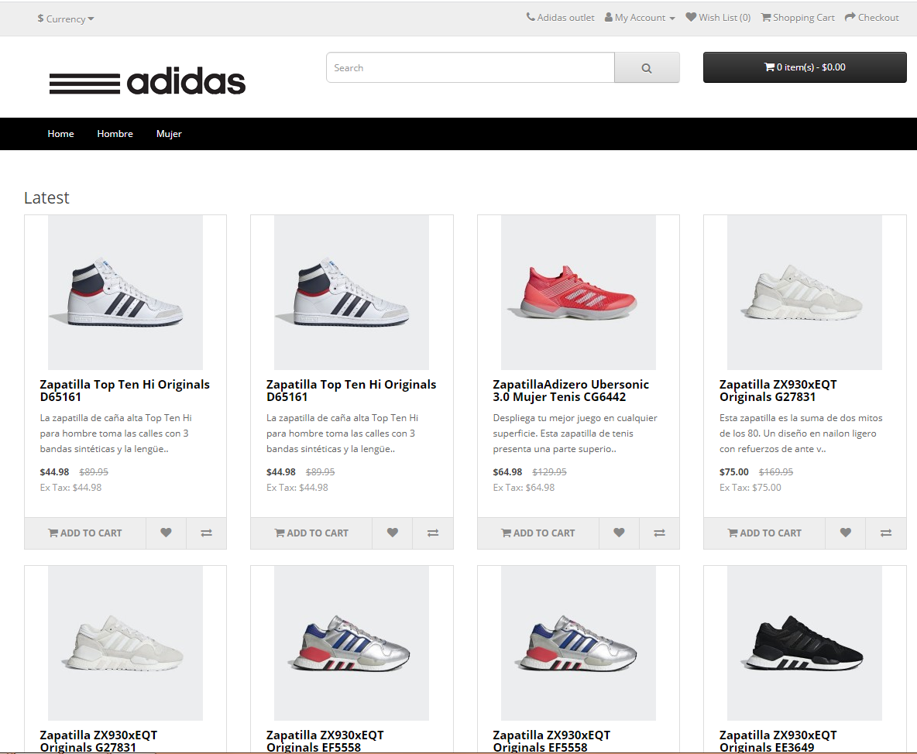This screenshot has width=917, height=754.
Task: Click the description starting 'Despliega tu mejor juego'
Action: [575, 434]
